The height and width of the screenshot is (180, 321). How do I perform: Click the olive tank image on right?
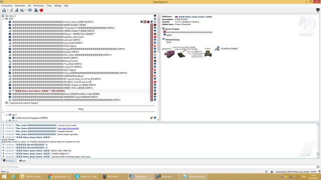(x=208, y=53)
